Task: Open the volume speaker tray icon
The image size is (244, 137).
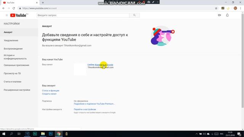Action: click(204, 134)
